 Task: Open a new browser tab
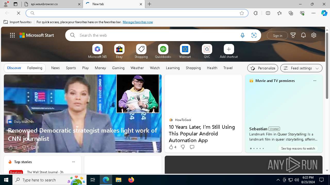coord(150,4)
